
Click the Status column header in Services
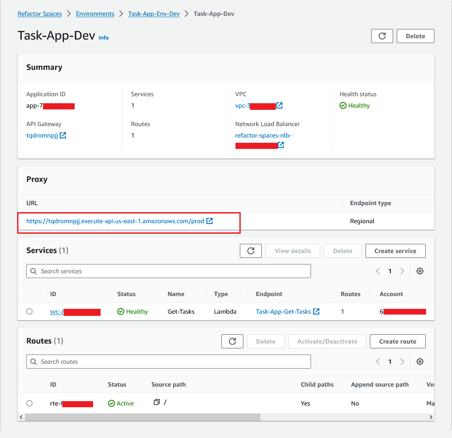[126, 294]
